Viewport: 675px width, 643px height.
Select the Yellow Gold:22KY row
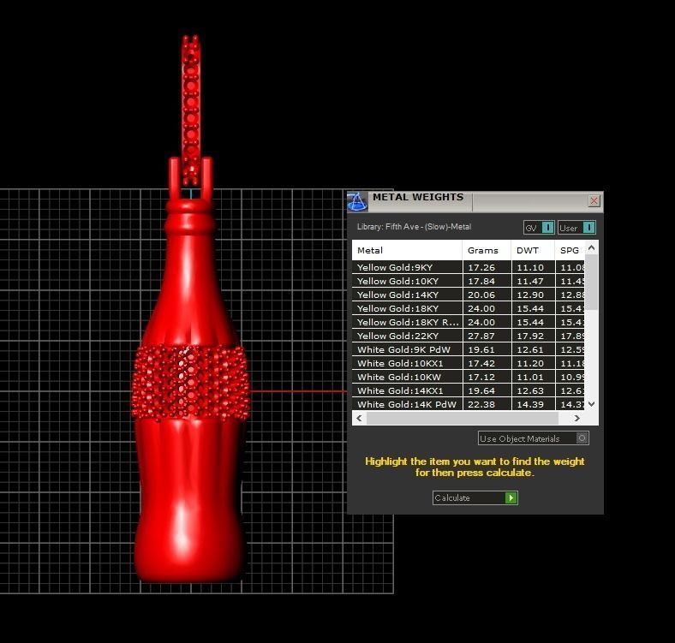[x=469, y=336]
